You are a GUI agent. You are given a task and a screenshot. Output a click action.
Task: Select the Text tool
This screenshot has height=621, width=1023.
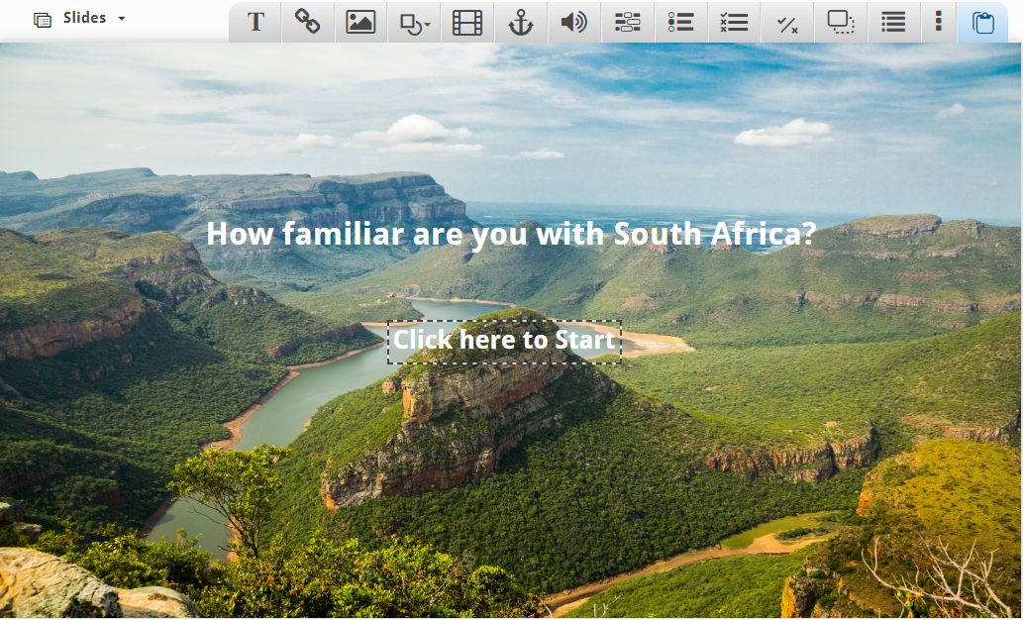[256, 22]
